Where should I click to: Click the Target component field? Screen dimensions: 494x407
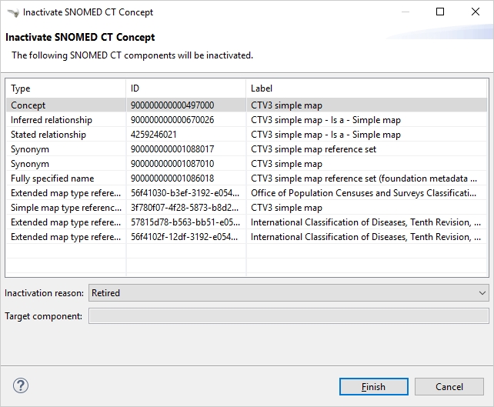288,316
